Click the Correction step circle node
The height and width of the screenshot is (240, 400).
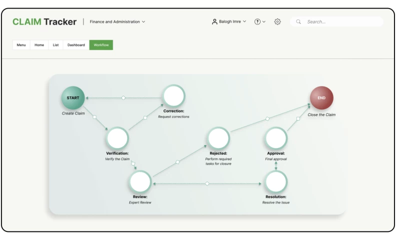point(173,96)
